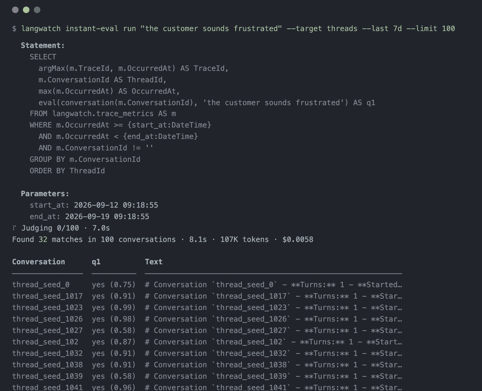Screen dimensions: 482x391
Task: Click the leftmost gray window dot
Action: (x=15, y=10)
